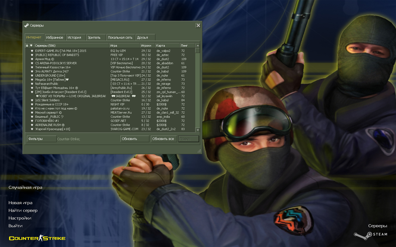Viewport: 396px width, 247px height.
Task: Click the Обновить все button
Action: click(x=163, y=139)
